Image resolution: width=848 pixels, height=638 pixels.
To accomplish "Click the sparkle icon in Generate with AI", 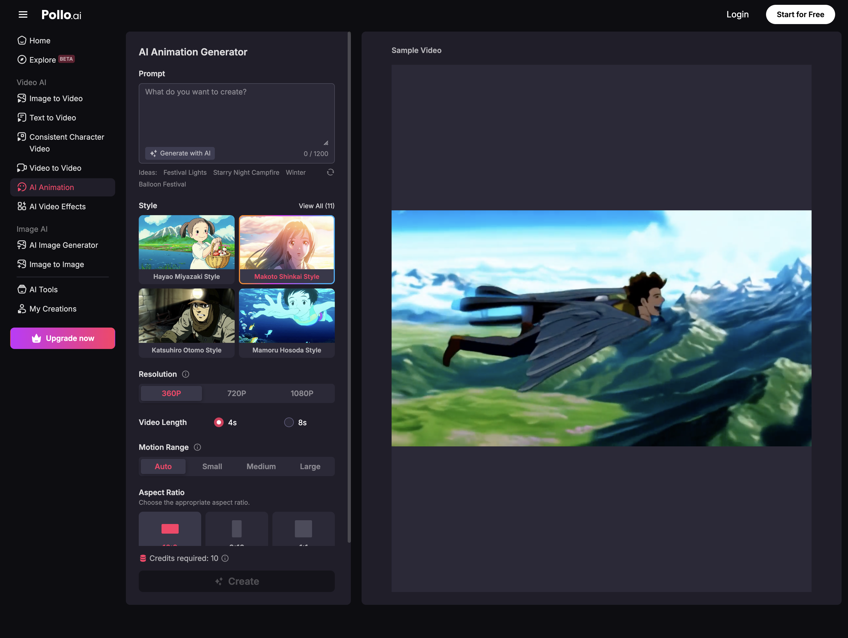I will 153,153.
